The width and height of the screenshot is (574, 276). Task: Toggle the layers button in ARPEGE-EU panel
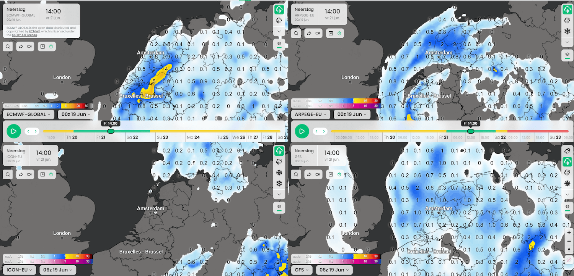coord(567,55)
